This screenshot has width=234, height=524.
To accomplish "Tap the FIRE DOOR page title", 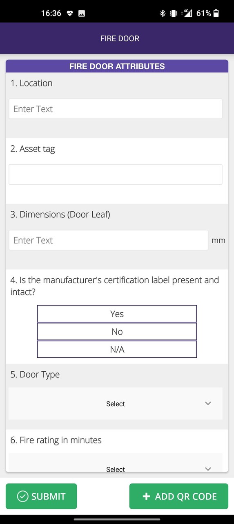I will pos(120,38).
